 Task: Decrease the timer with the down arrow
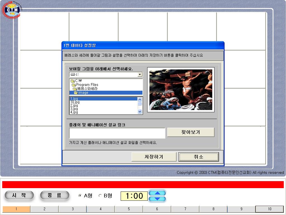tap(157, 199)
